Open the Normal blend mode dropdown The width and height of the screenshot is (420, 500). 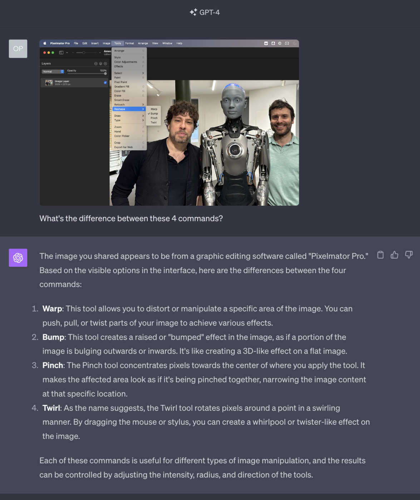pos(53,71)
